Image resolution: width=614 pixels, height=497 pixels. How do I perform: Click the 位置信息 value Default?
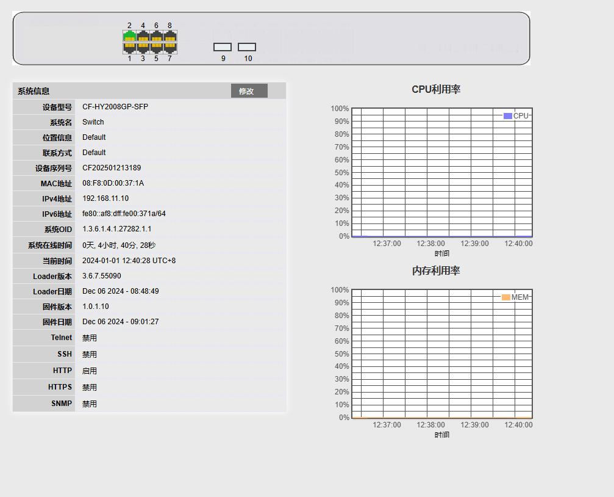click(x=94, y=137)
